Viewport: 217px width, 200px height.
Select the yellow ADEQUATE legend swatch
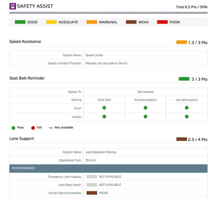point(51,22)
